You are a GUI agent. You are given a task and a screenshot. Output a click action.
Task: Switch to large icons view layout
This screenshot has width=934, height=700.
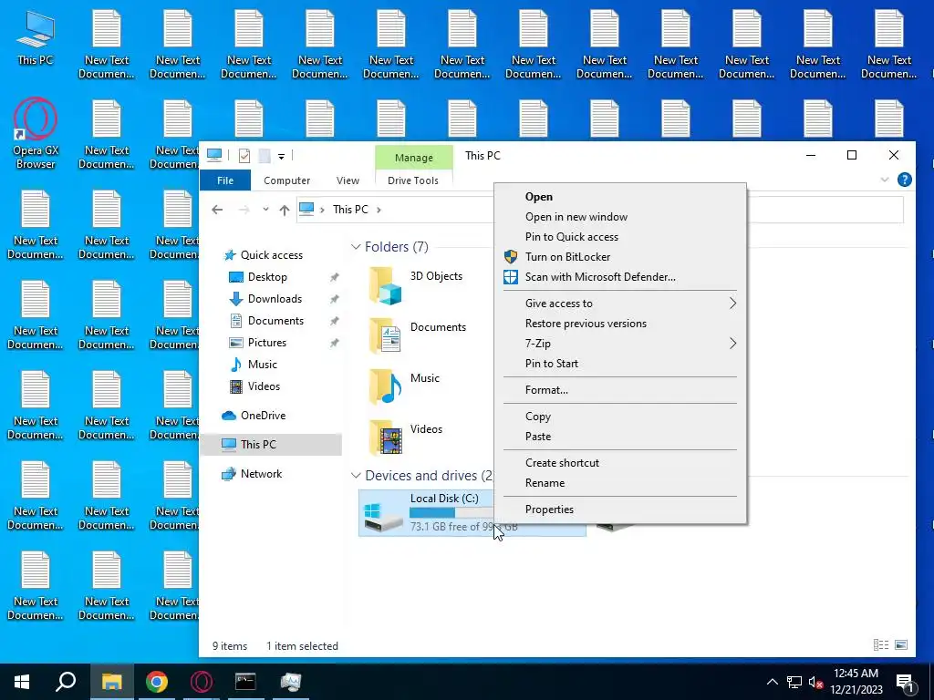[x=901, y=645]
